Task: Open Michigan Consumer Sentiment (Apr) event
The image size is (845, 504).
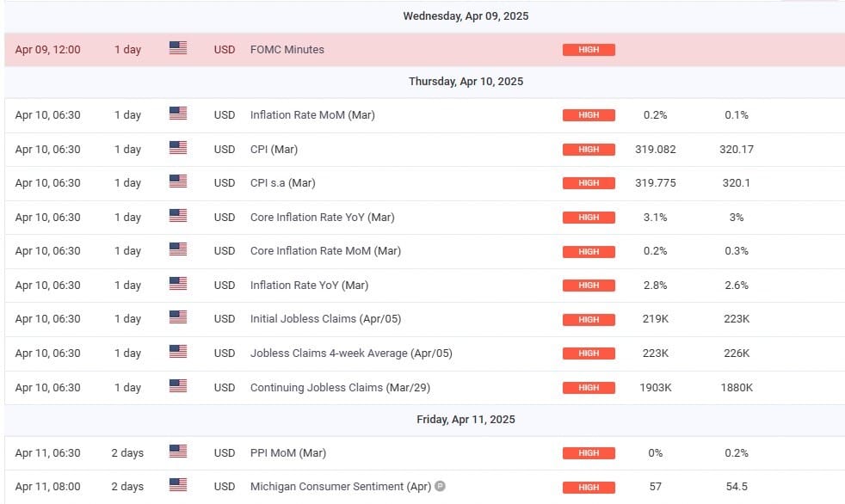Action: point(340,487)
